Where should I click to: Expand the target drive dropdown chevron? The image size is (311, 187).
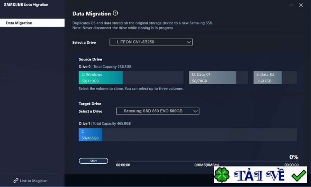click(196, 111)
